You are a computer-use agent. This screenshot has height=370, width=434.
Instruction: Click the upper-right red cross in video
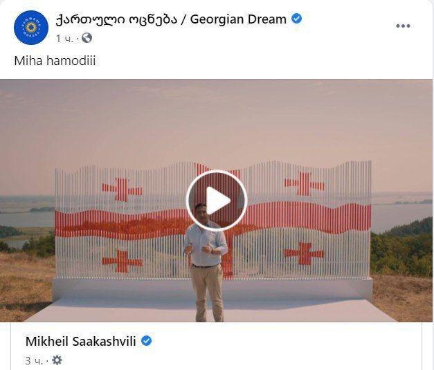click(304, 184)
